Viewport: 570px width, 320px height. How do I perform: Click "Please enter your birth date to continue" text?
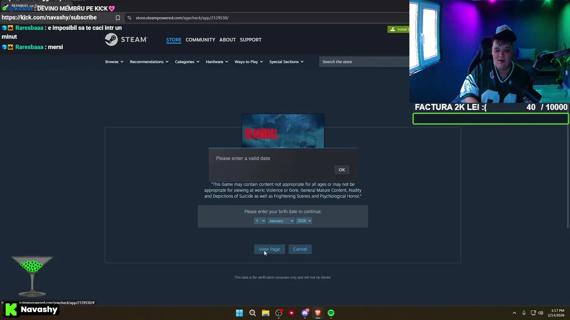click(x=283, y=212)
